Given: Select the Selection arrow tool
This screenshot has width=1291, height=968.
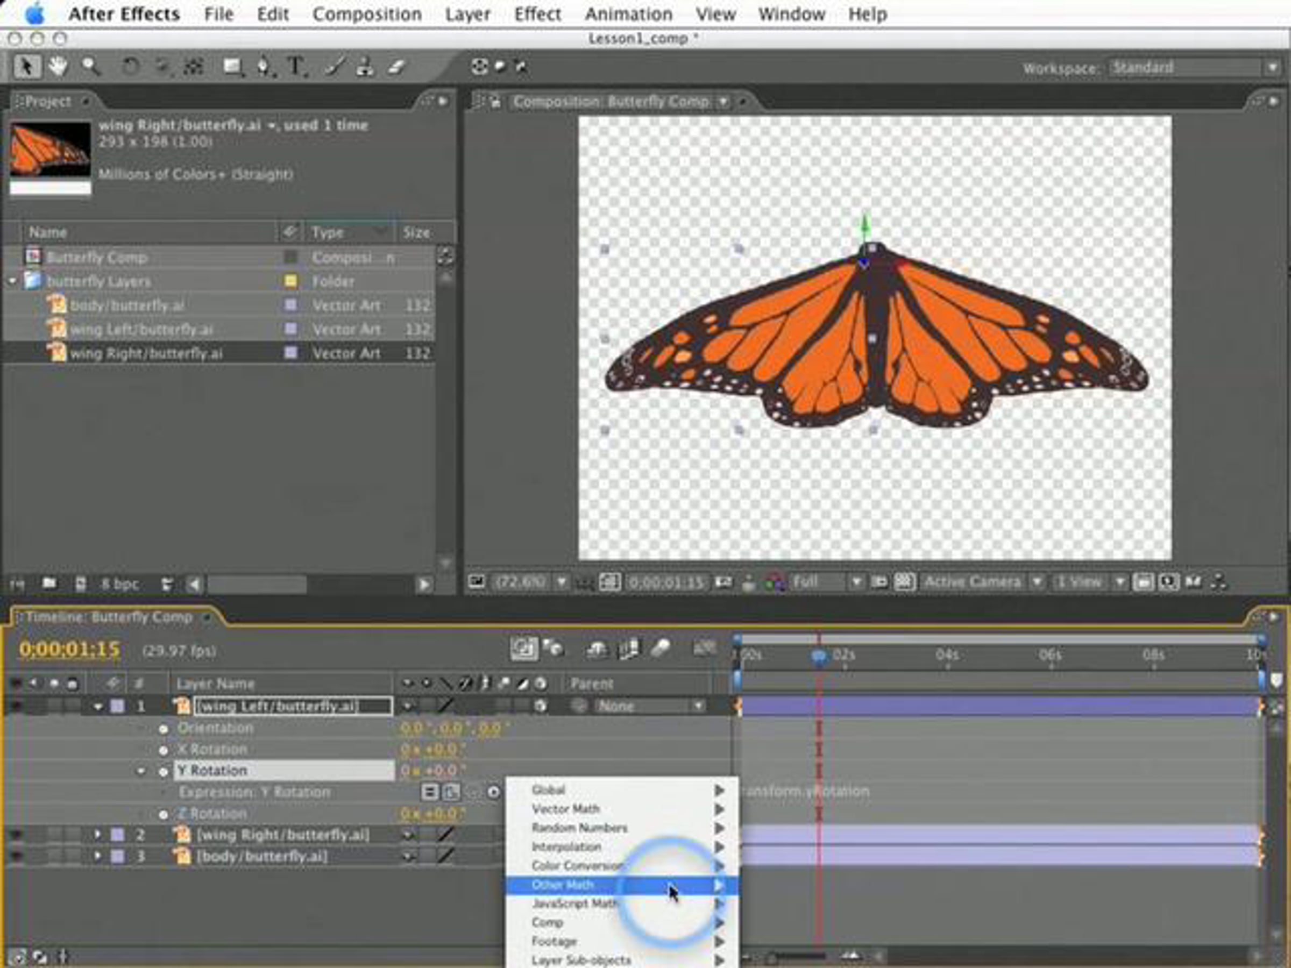Looking at the screenshot, I should [26, 67].
